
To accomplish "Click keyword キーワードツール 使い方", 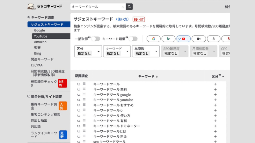I will [x=112, y=116].
